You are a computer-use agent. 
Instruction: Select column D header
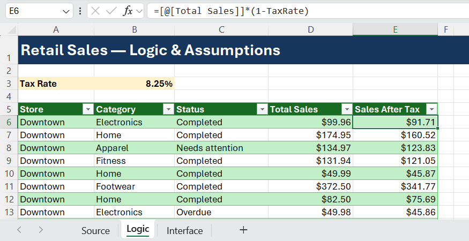(311, 29)
